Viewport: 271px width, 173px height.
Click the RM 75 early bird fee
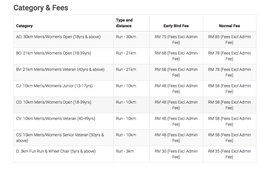(176, 40)
